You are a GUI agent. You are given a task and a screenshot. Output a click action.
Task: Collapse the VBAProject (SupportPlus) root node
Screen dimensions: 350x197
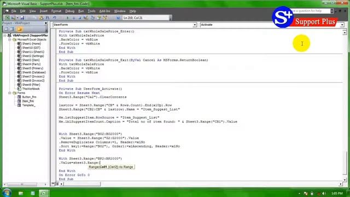pos(5,36)
